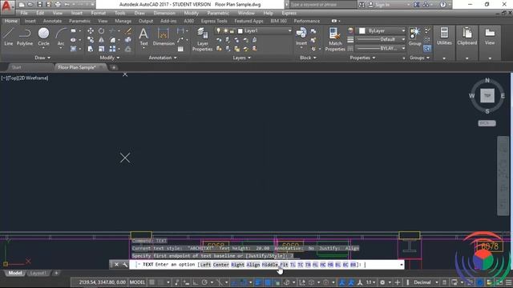
Task: Click the AutoCAD application menu logo
Action: click(x=6, y=6)
